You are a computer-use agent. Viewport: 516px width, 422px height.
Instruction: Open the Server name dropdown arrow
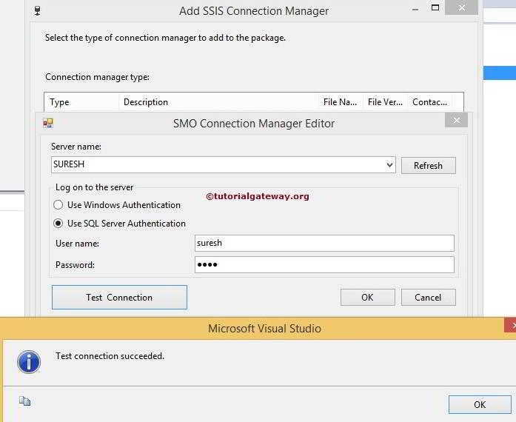(x=389, y=164)
